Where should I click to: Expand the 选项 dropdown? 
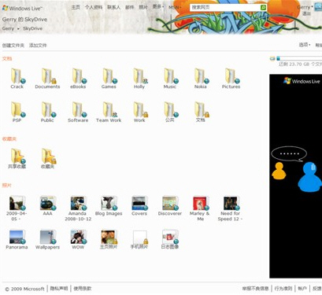305,45
